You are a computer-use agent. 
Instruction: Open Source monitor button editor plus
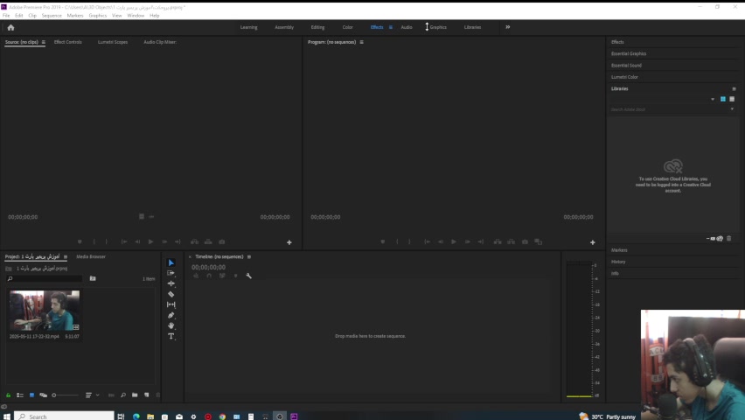point(289,242)
